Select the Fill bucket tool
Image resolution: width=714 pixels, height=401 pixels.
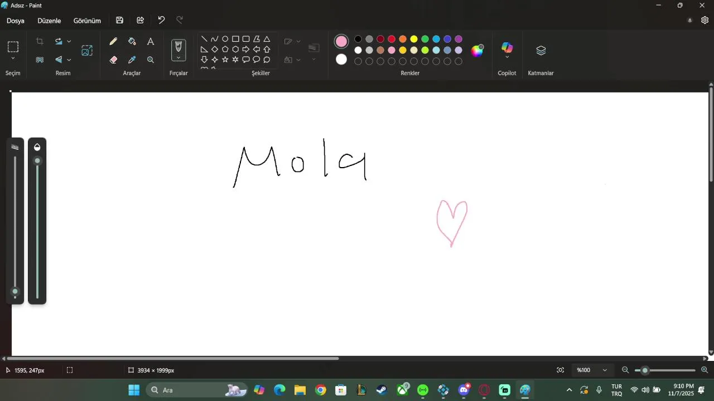(x=132, y=42)
